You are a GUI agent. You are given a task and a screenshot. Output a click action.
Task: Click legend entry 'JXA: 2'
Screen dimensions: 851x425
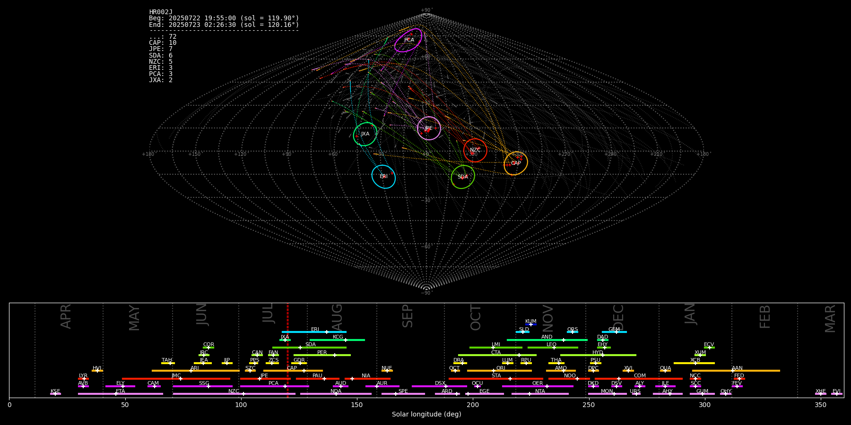click(161, 80)
